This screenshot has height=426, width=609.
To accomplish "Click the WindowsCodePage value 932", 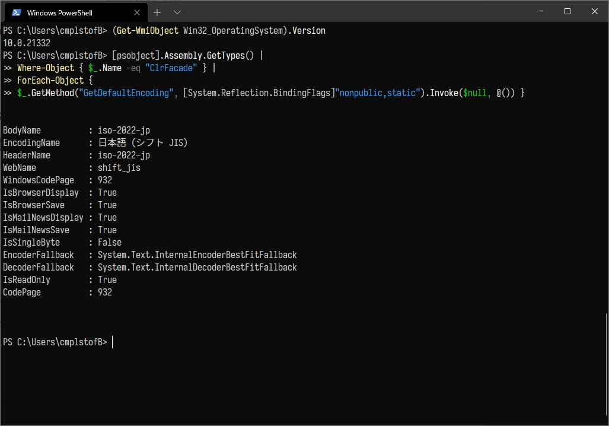I will click(105, 180).
